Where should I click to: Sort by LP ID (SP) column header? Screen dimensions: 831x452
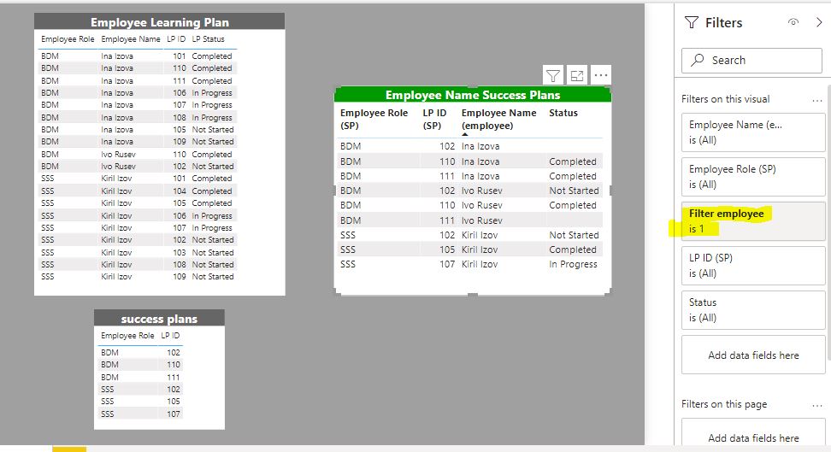point(434,120)
